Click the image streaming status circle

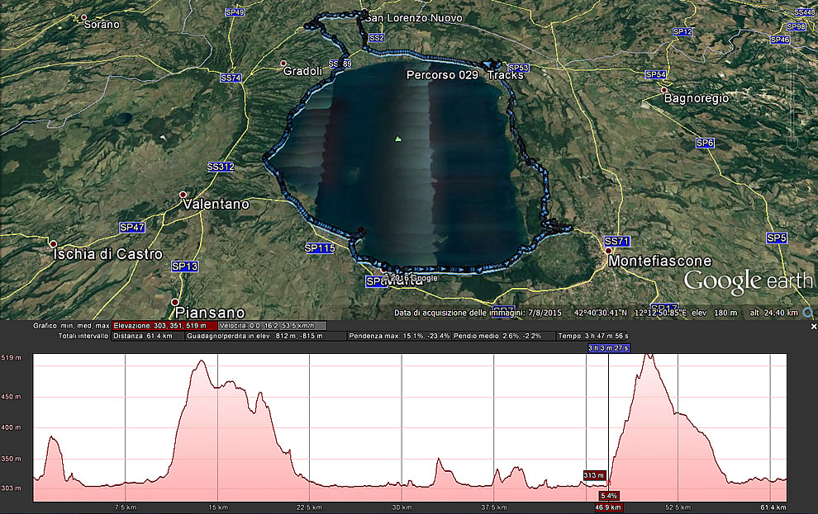tap(807, 314)
